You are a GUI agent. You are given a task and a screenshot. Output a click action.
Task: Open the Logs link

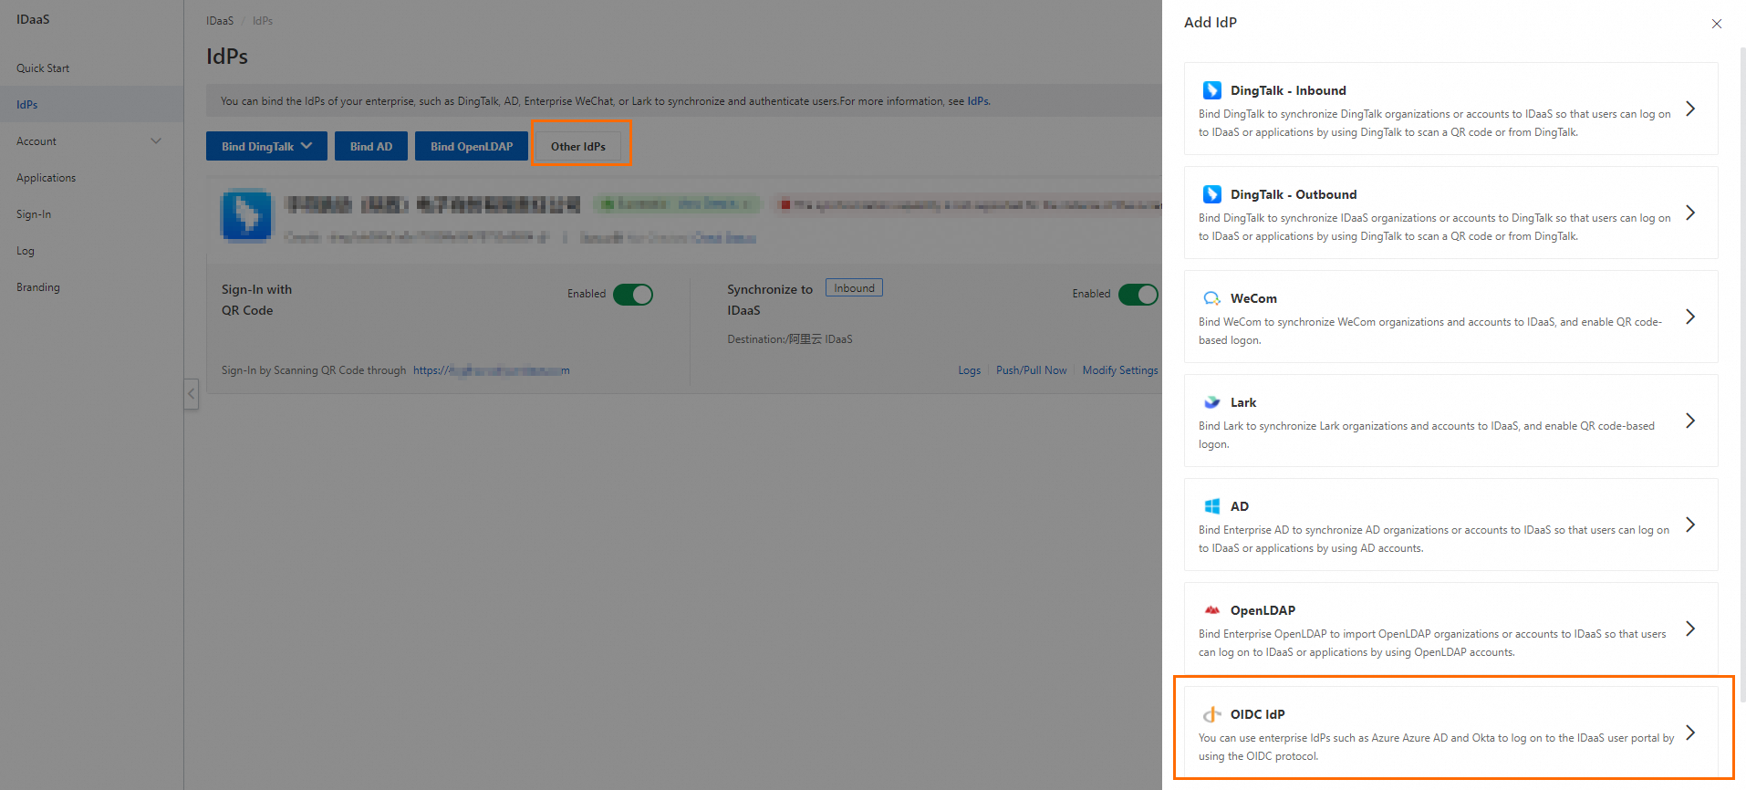click(x=970, y=370)
